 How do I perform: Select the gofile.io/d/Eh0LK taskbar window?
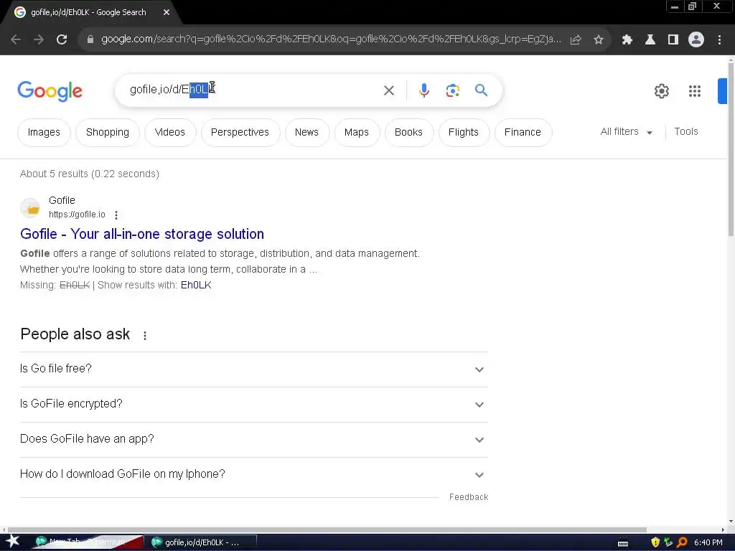(200, 542)
